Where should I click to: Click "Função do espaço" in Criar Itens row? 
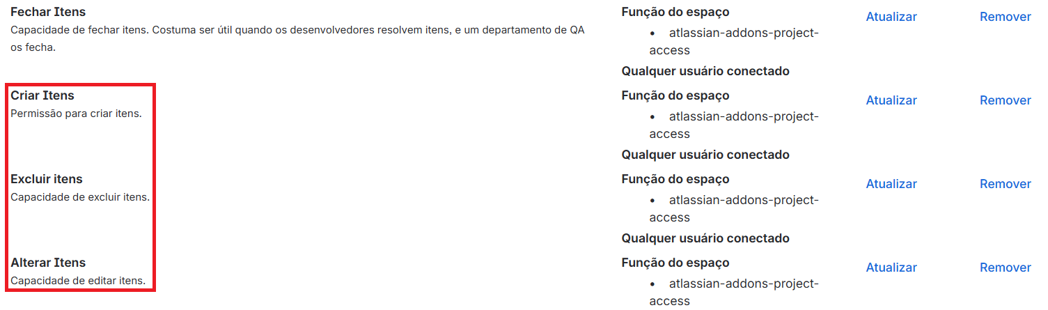[675, 95]
